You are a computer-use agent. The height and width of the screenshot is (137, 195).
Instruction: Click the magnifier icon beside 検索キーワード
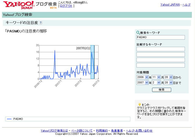[138, 33]
